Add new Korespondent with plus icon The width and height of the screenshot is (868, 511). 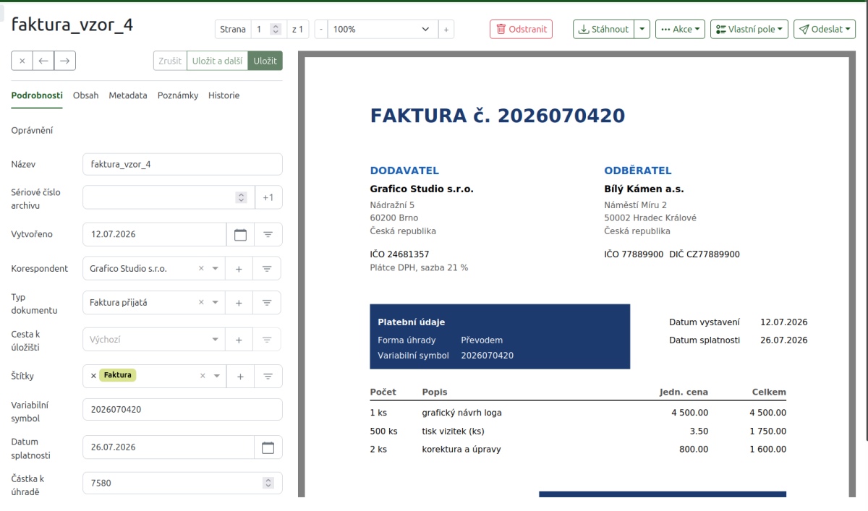pos(239,268)
